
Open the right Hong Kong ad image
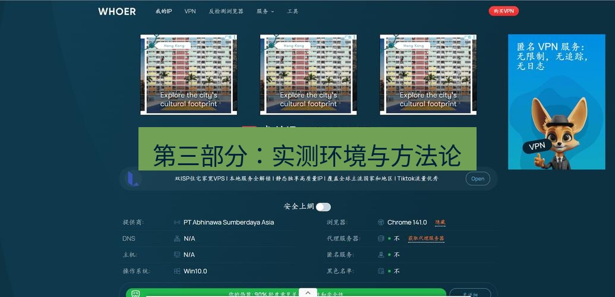click(428, 74)
